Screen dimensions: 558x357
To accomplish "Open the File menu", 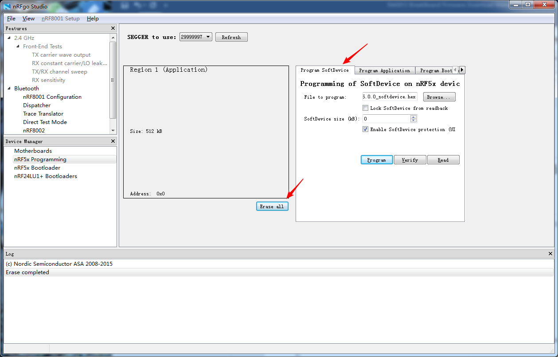I will pos(11,19).
